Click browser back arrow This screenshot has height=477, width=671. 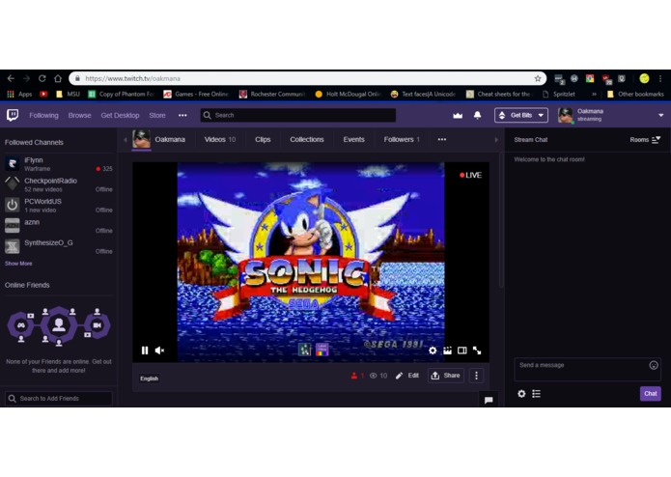(11, 78)
